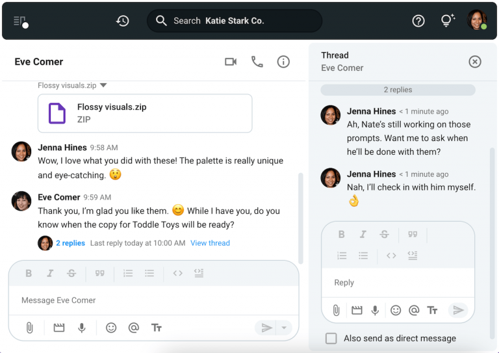Click Search Katie Stark Co. field
This screenshot has height=353, width=499.
pyautogui.click(x=235, y=21)
